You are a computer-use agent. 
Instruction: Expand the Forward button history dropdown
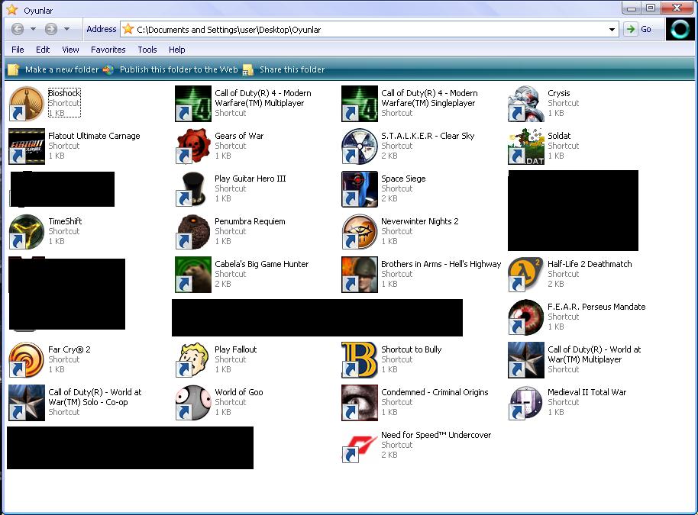[66, 29]
